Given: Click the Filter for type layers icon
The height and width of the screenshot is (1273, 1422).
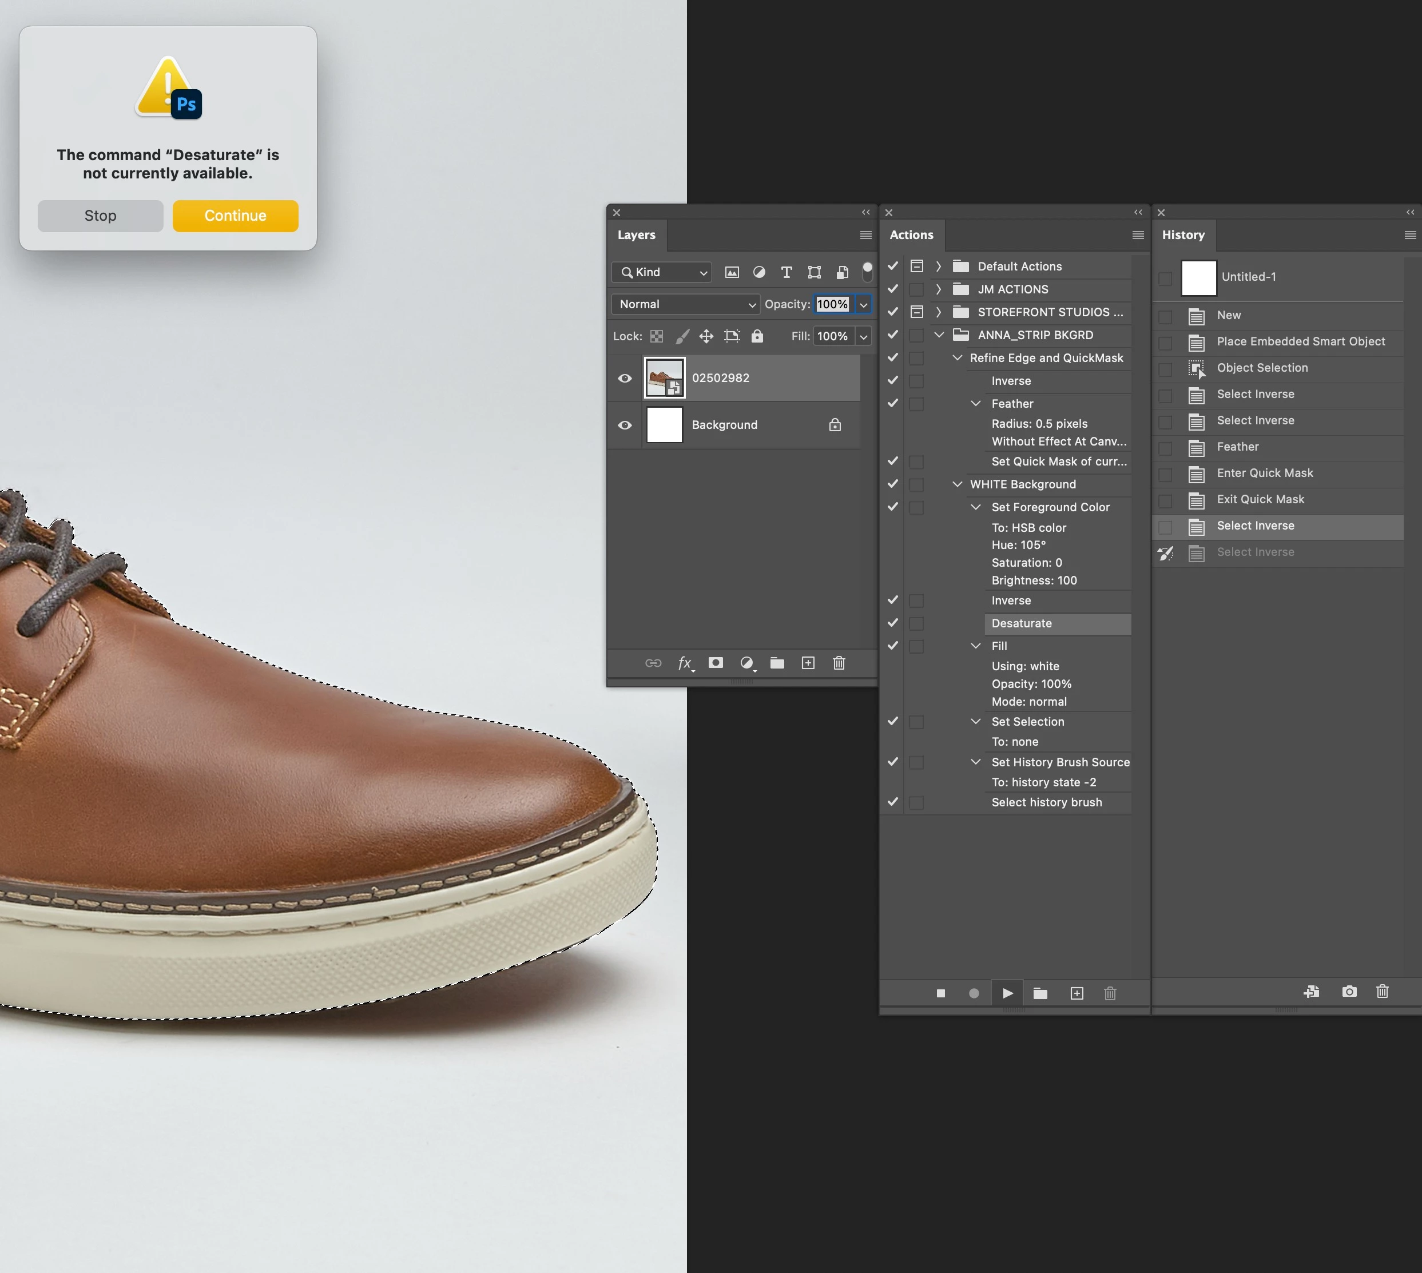Looking at the screenshot, I should pyautogui.click(x=786, y=272).
